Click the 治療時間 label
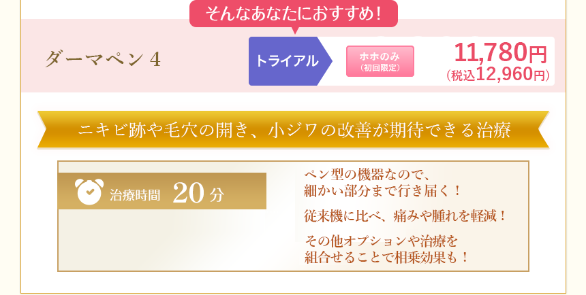Screen dimensions: 586x295 [135, 195]
